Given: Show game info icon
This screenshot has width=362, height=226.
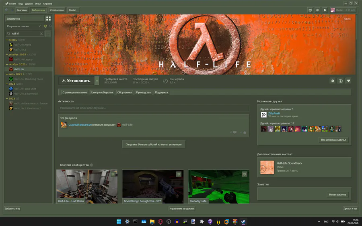Looking at the screenshot, I should point(341,81).
